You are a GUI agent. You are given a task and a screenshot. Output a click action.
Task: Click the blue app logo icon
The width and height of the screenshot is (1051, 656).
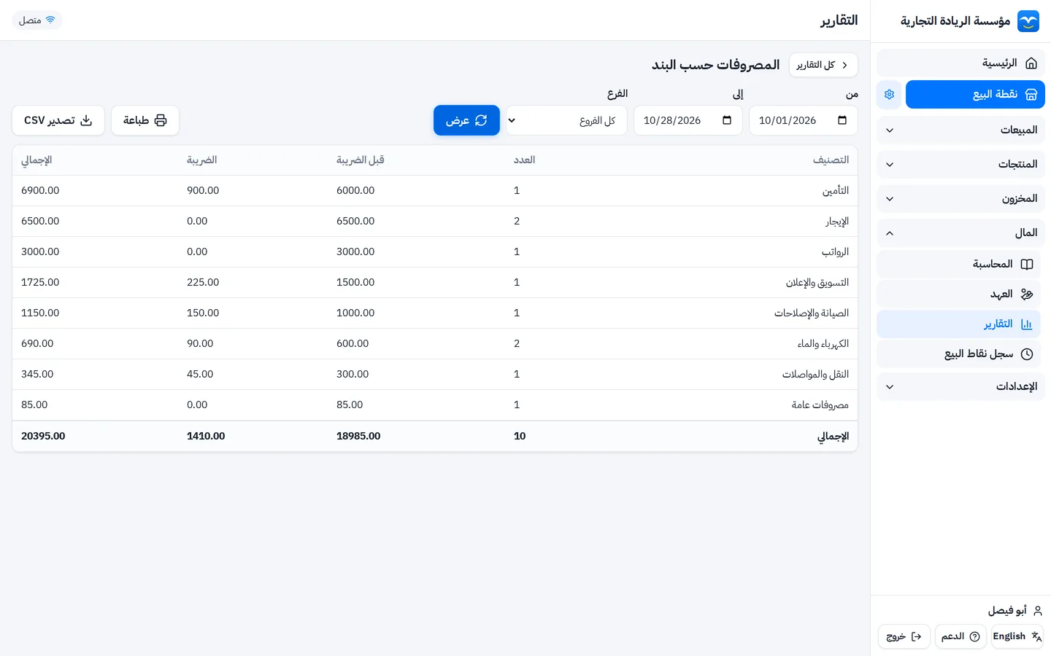point(1028,21)
